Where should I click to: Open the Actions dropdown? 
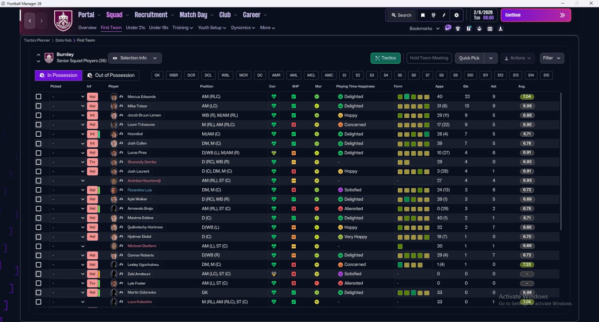click(518, 58)
